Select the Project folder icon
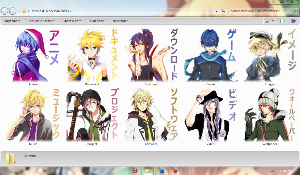Viewport: 300px width, 175px height. coord(93,115)
